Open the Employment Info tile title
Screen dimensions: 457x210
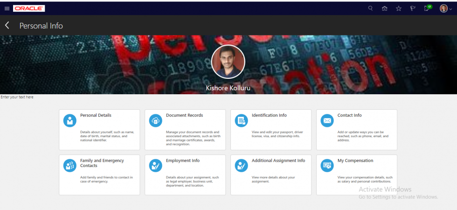183,161
